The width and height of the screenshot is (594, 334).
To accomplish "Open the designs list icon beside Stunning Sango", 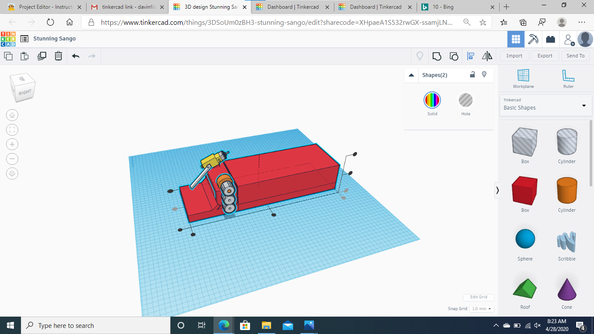I will (24, 39).
